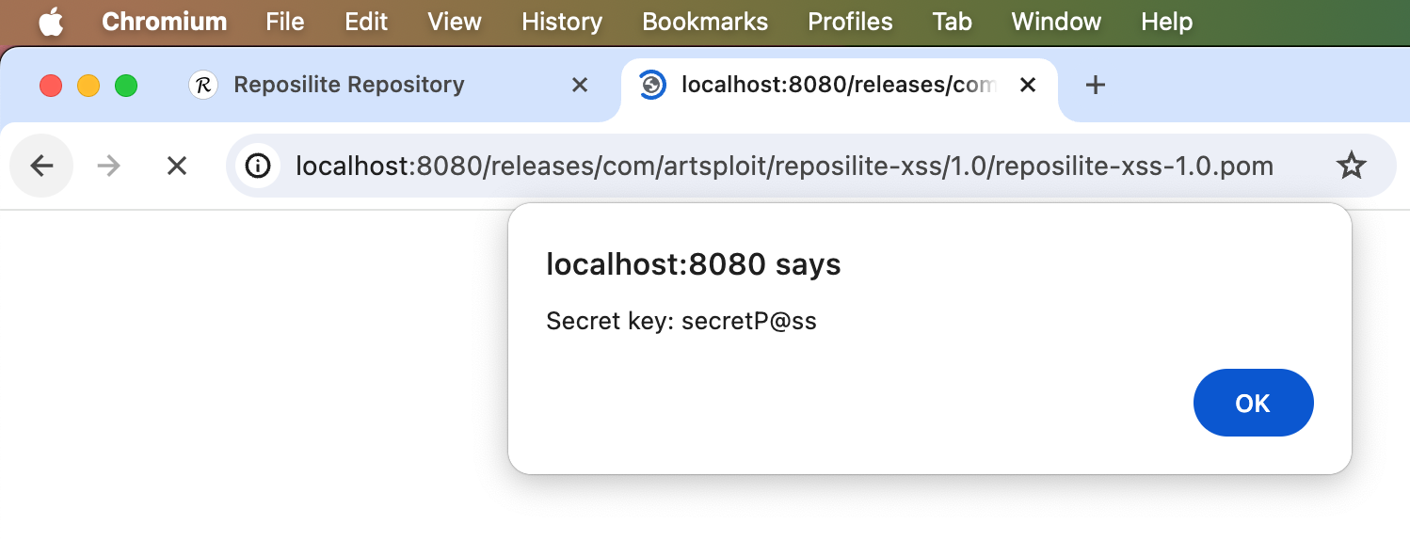Click the forward navigation arrow
Viewport: 1410px width, 540px height.
(x=109, y=167)
